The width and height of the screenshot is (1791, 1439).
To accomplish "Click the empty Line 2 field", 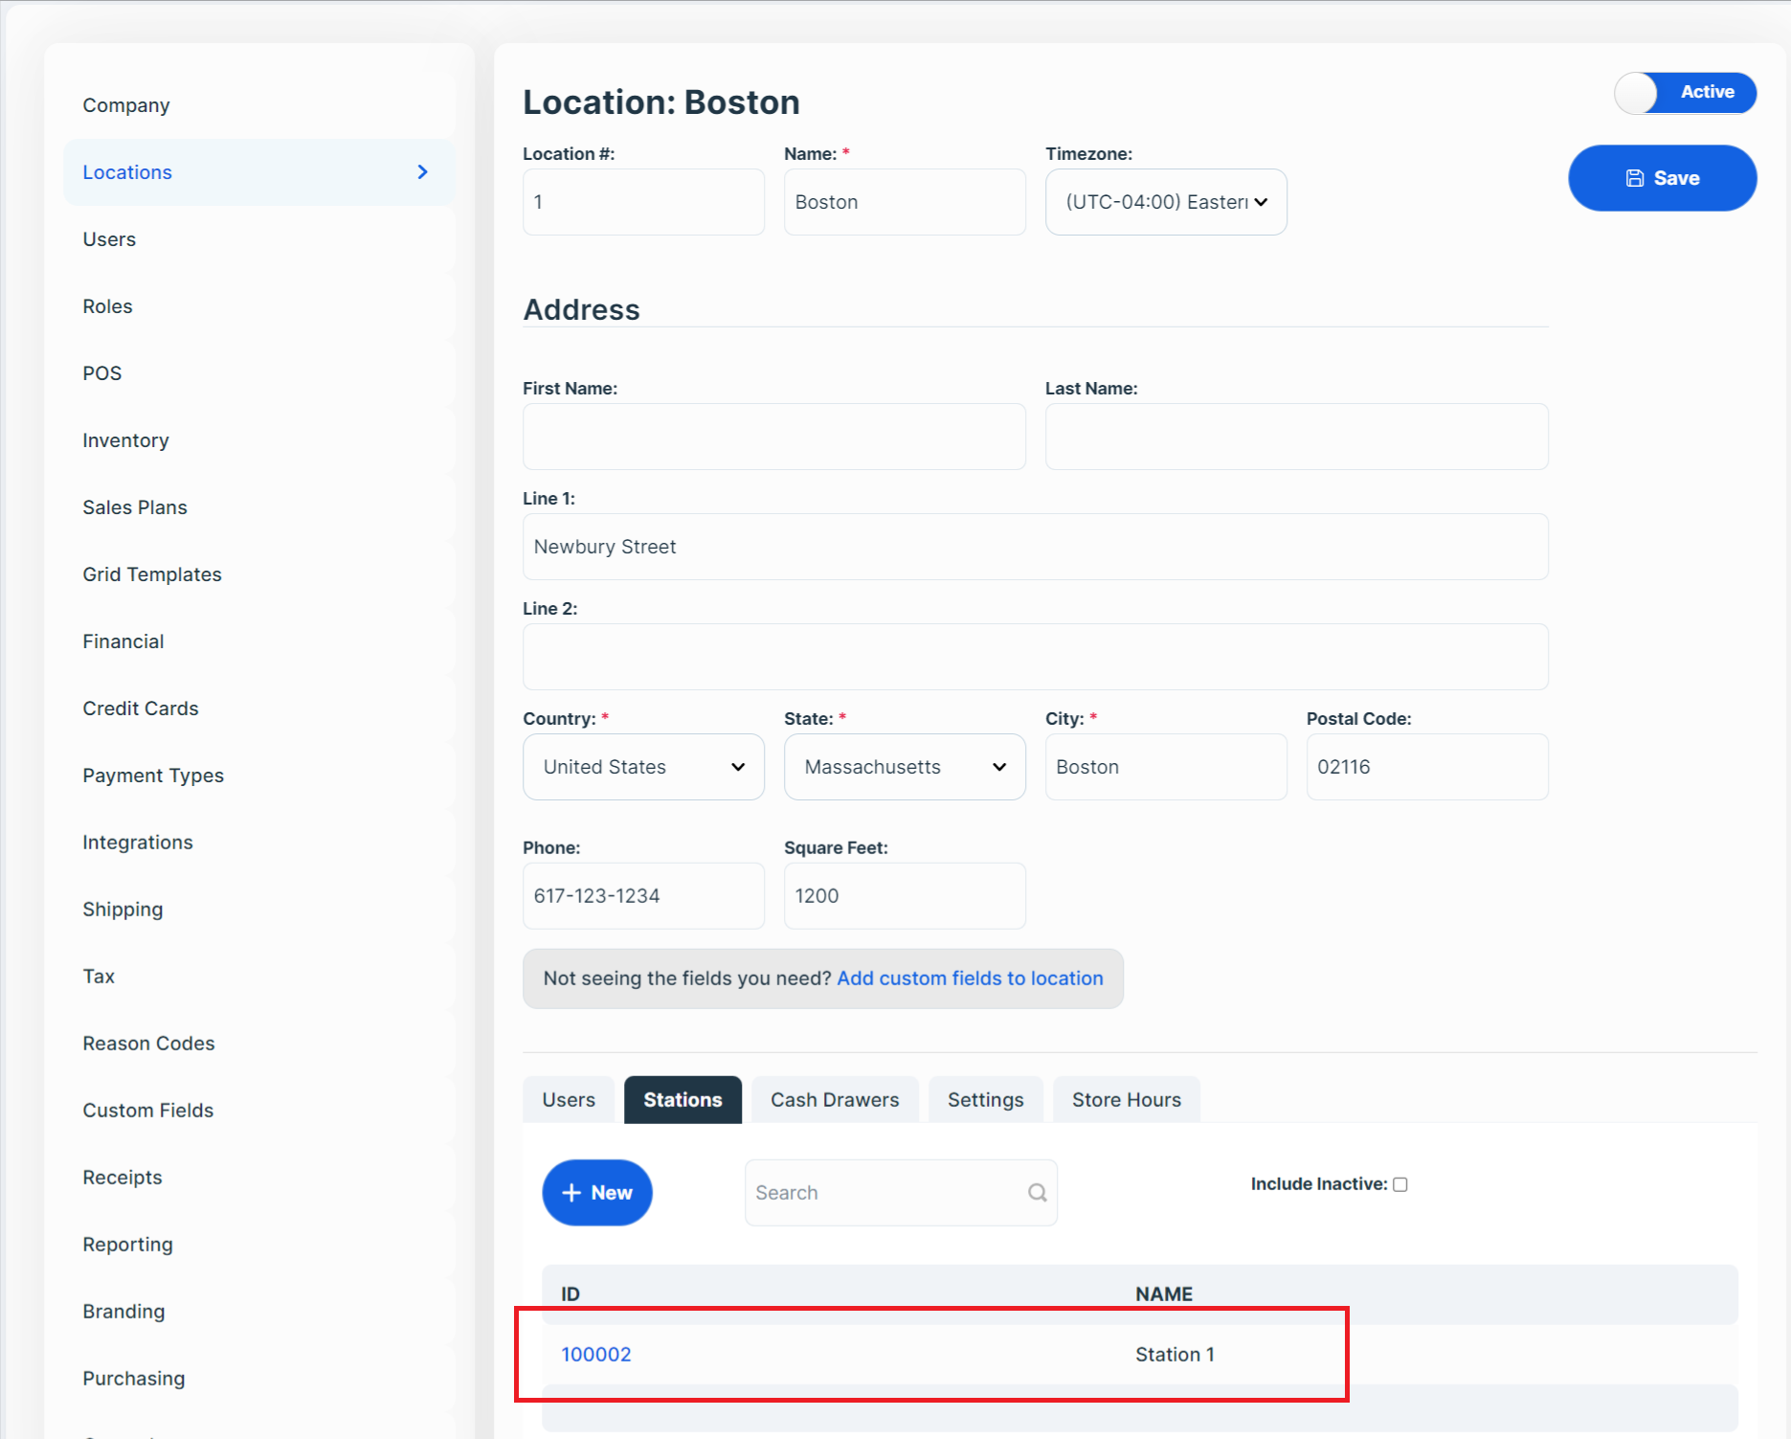I will point(1035,657).
